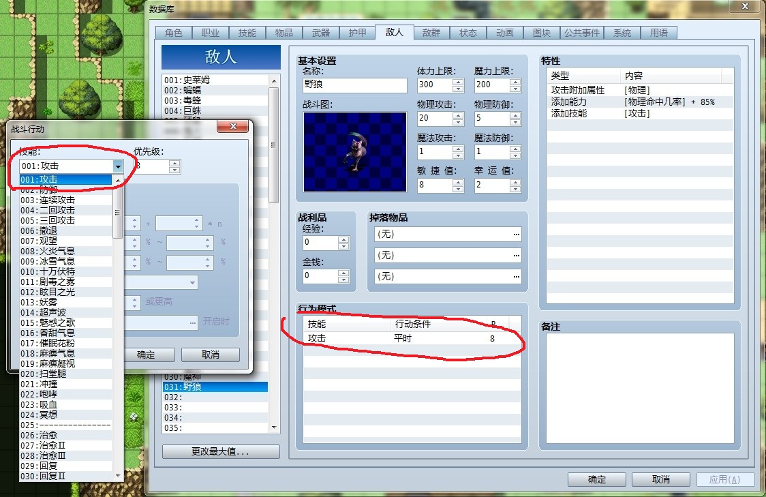Image resolution: width=766 pixels, height=497 pixels.
Task: Select the 添加技能 [攻击] trait row
Action: coord(639,113)
